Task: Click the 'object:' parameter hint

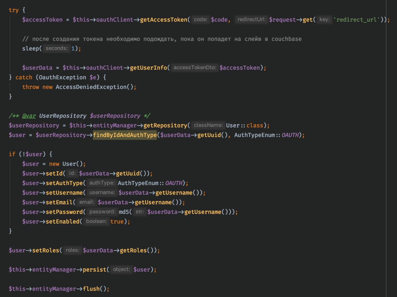Action: coord(121,269)
